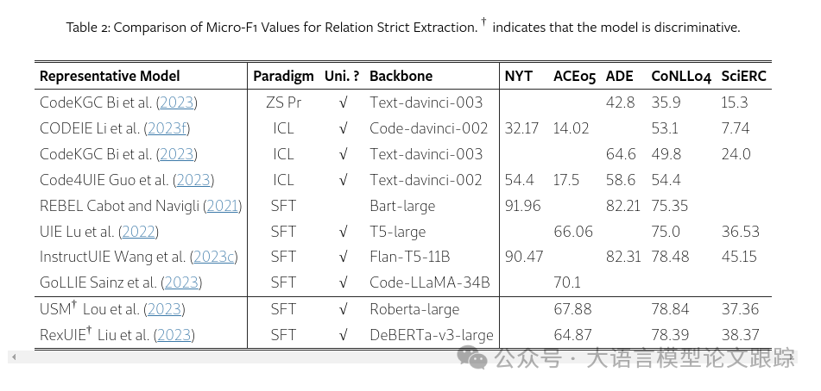The height and width of the screenshot is (391, 821).
Task: Click the left scroll arrow of horizontal scrollbar
Action: (x=13, y=357)
